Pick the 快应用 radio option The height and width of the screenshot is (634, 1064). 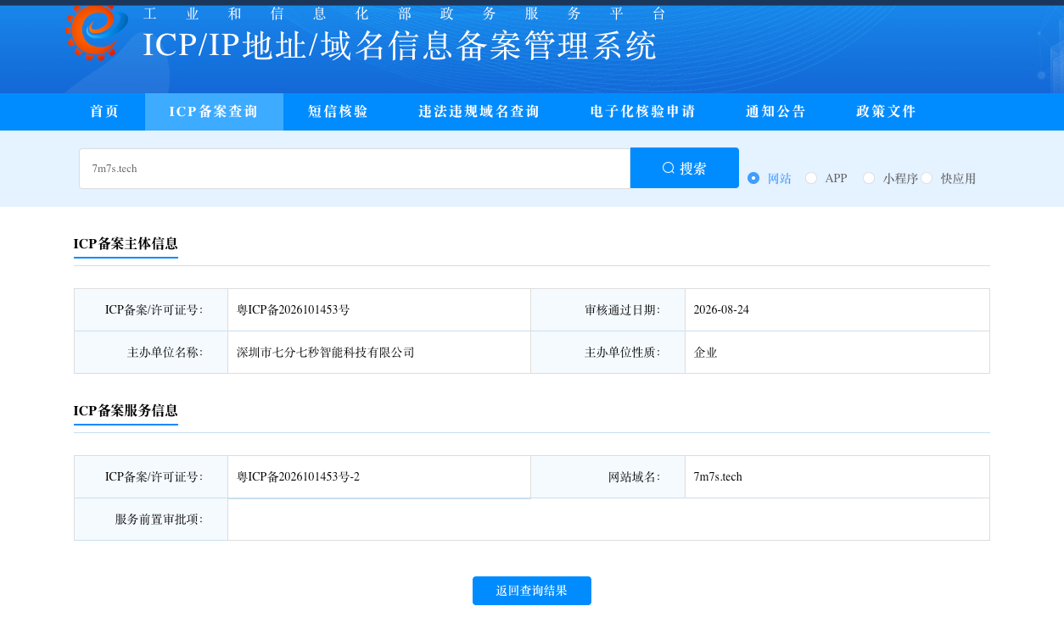[927, 178]
